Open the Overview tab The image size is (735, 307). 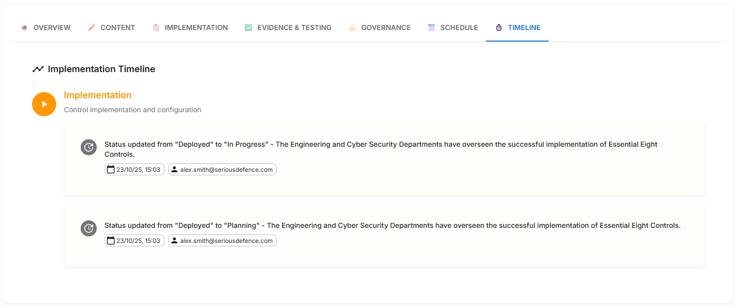point(46,28)
